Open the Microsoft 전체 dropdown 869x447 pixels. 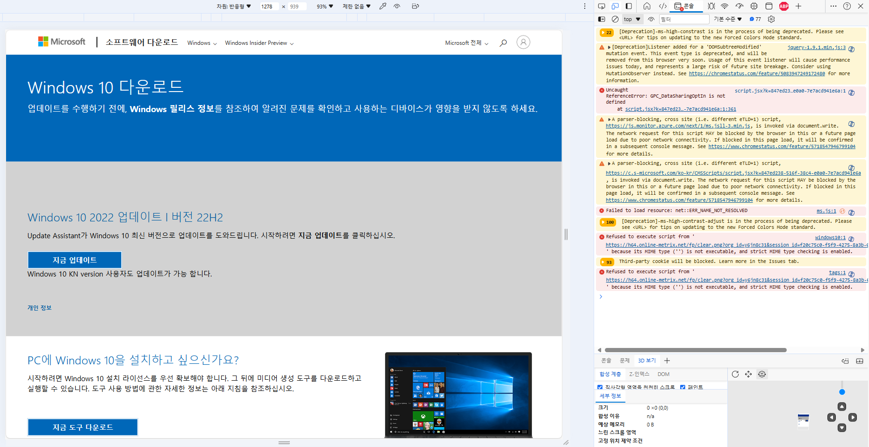[x=467, y=43]
